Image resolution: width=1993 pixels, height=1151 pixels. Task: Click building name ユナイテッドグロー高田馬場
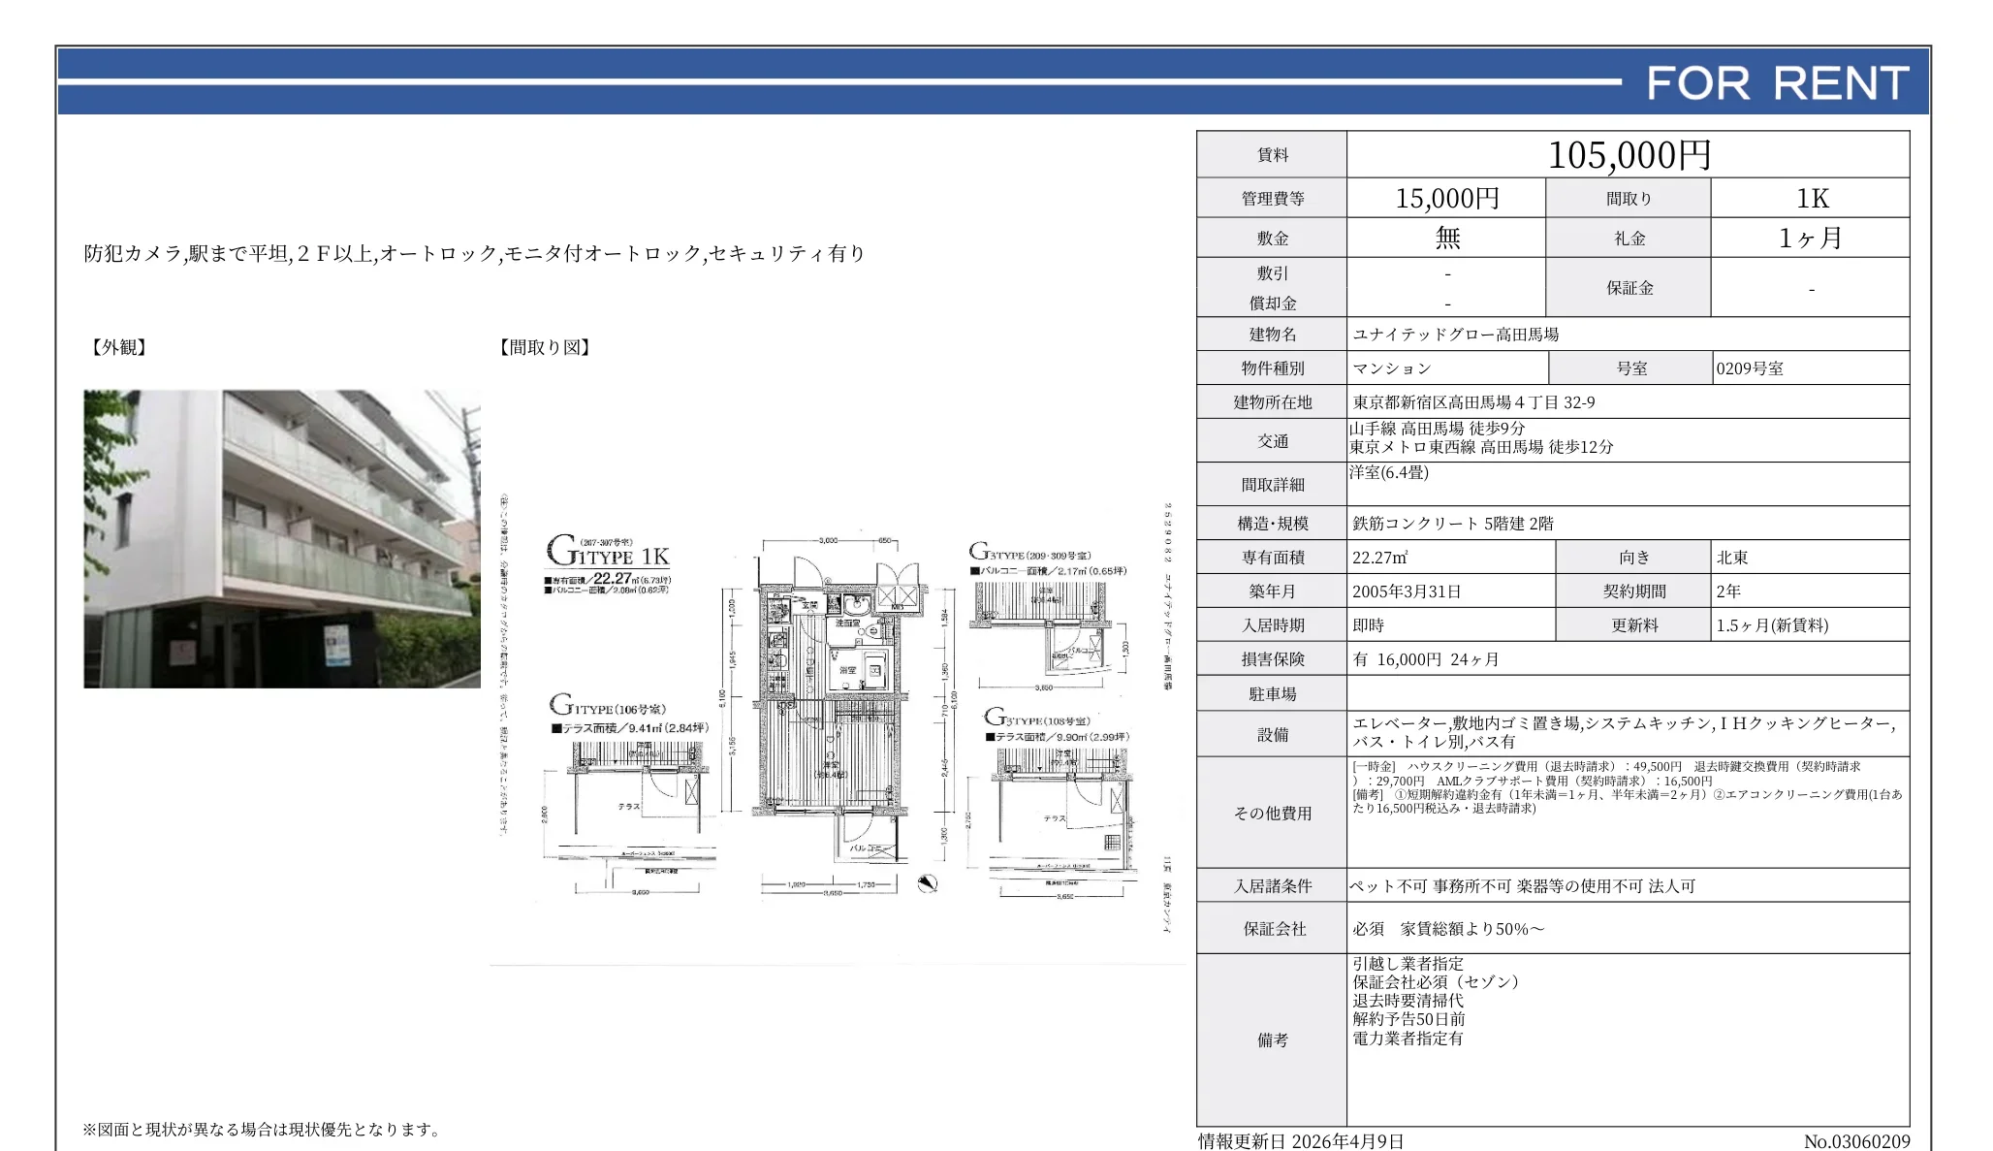1456,335
